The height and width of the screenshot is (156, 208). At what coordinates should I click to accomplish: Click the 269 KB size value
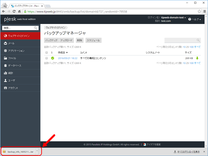[189, 58]
